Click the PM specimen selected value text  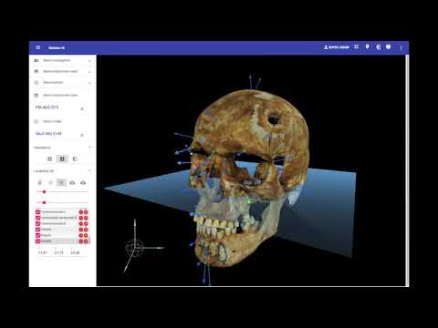(47, 108)
